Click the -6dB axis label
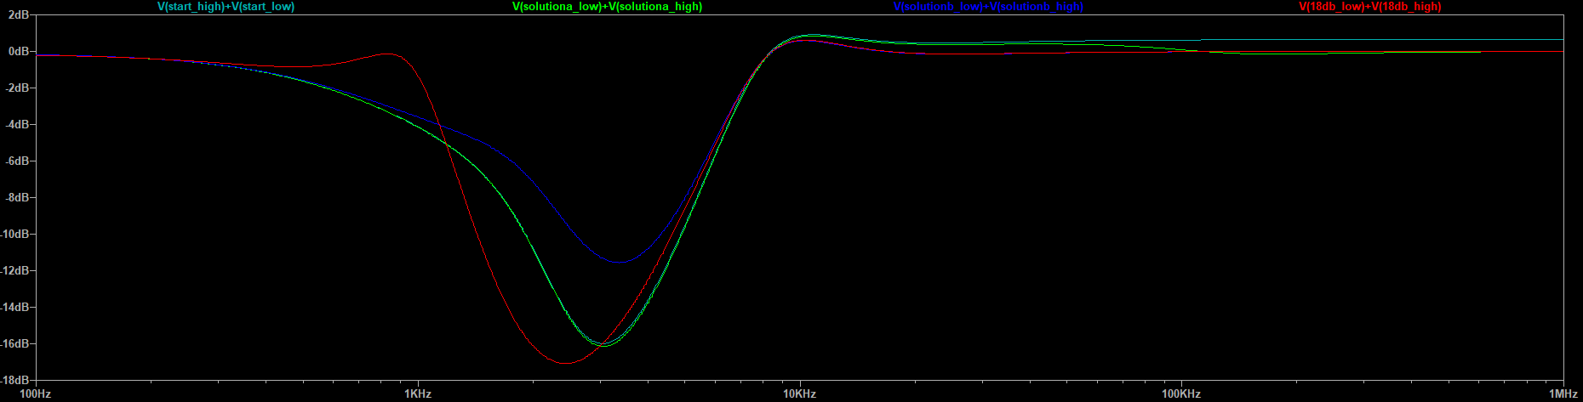The width and height of the screenshot is (1583, 402). tap(16, 161)
